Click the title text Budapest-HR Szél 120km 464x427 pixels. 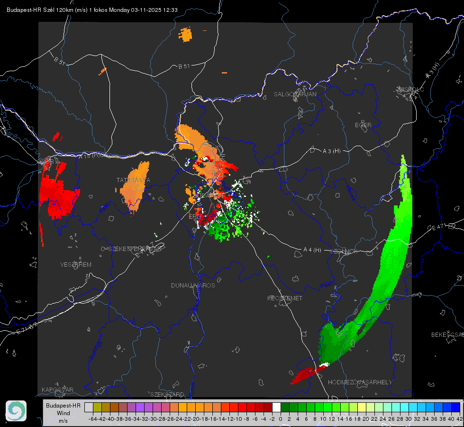pos(40,10)
